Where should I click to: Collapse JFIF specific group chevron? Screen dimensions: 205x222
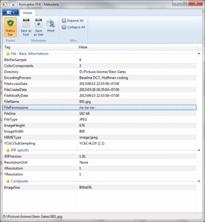click(x=199, y=150)
